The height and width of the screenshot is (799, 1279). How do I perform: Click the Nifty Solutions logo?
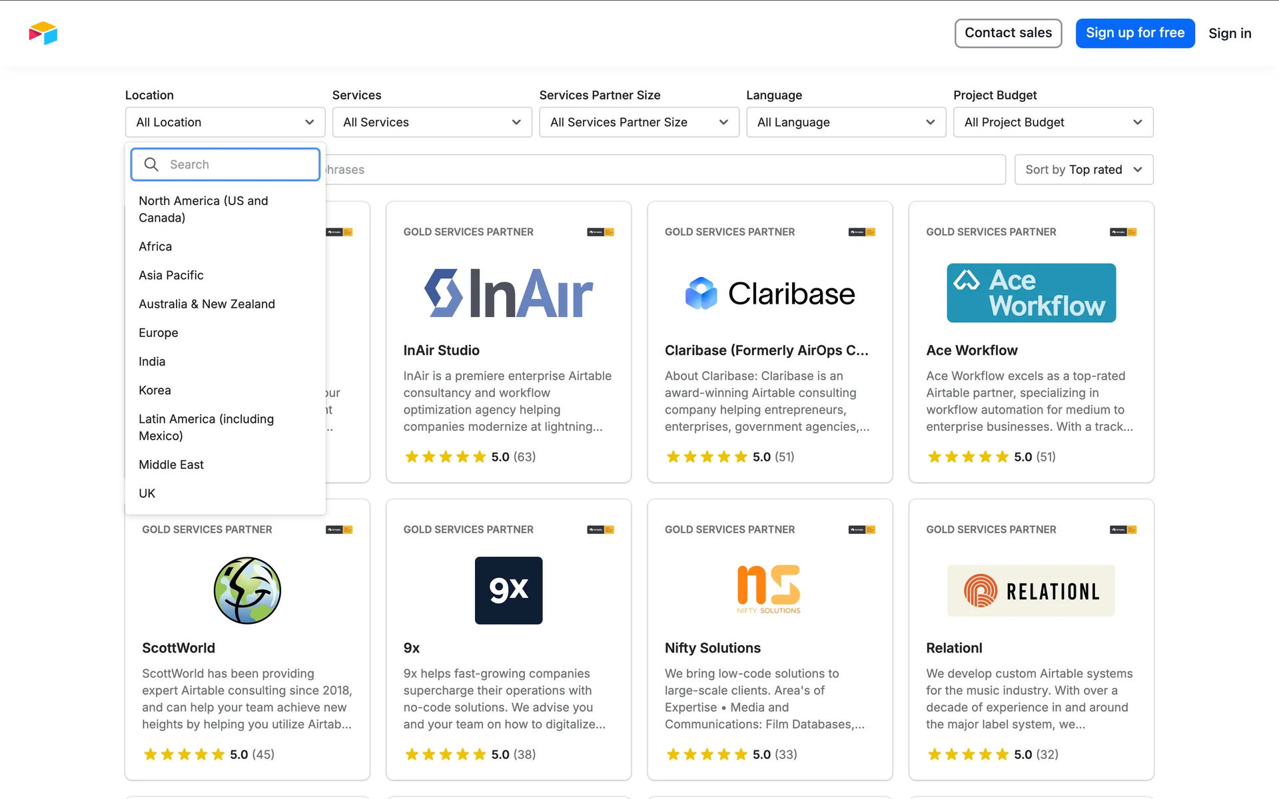click(x=769, y=589)
